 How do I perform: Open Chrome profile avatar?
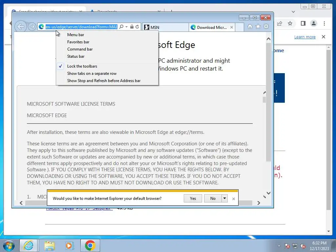click(314, 23)
